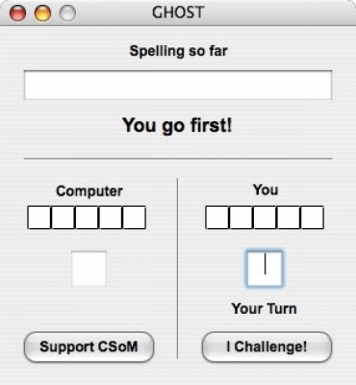Click the first score box under Computer
356x385 pixels.
(x=39, y=218)
